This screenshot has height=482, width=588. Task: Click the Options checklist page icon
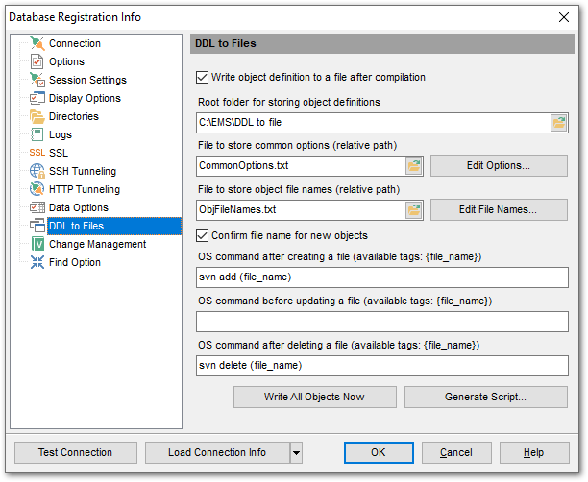coord(37,61)
